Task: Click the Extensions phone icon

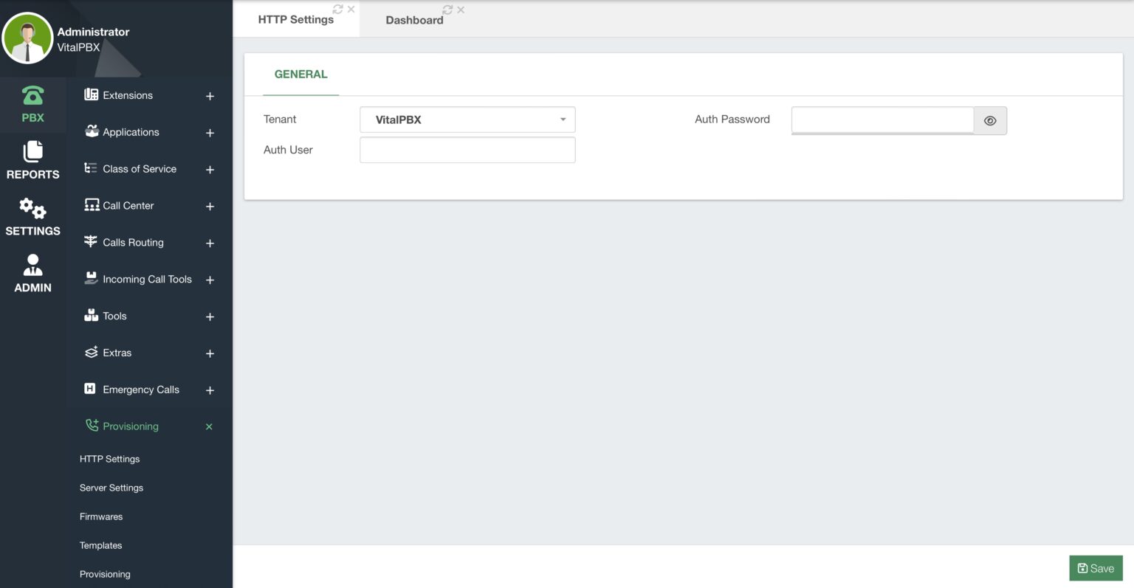Action: tap(91, 94)
